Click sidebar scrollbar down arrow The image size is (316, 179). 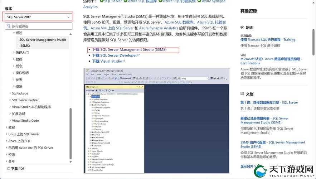[x=71, y=162]
